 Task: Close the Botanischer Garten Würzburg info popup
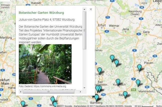91,9
